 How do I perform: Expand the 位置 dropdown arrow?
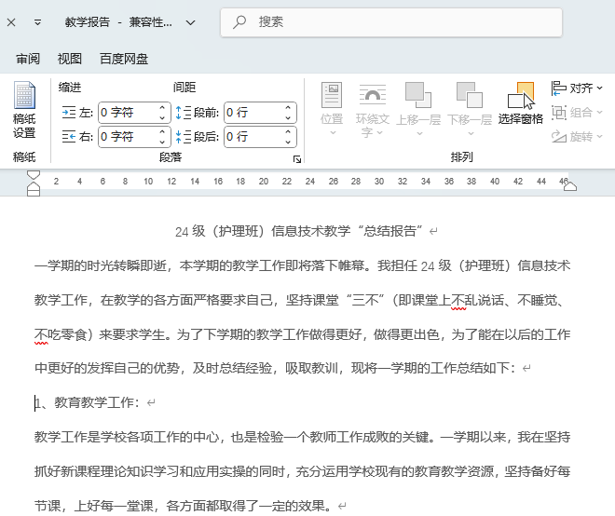(x=333, y=133)
